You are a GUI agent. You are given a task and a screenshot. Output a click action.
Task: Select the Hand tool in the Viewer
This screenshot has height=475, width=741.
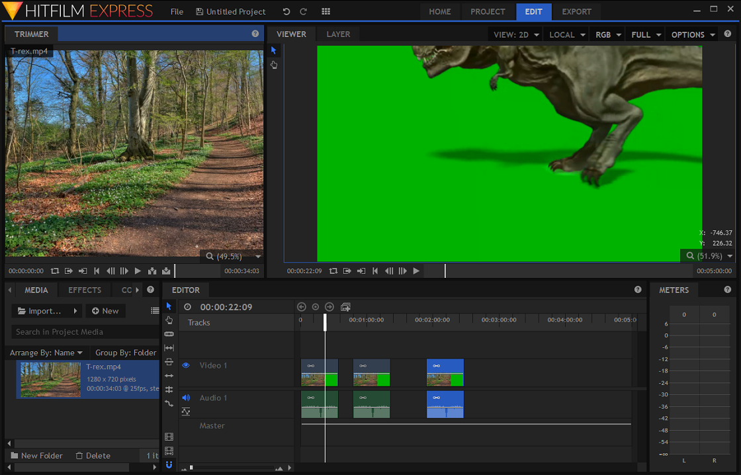click(274, 65)
